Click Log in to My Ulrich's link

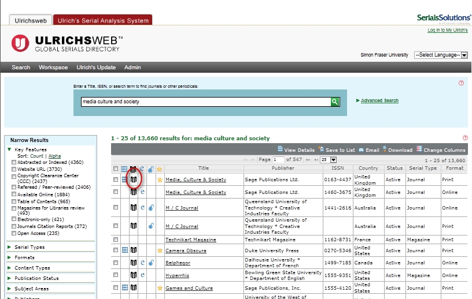(x=448, y=30)
